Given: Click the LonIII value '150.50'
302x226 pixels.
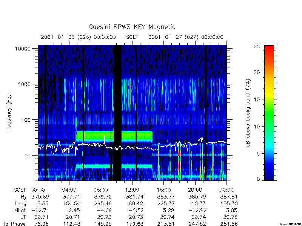Looking at the screenshot, I should (x=72, y=203).
